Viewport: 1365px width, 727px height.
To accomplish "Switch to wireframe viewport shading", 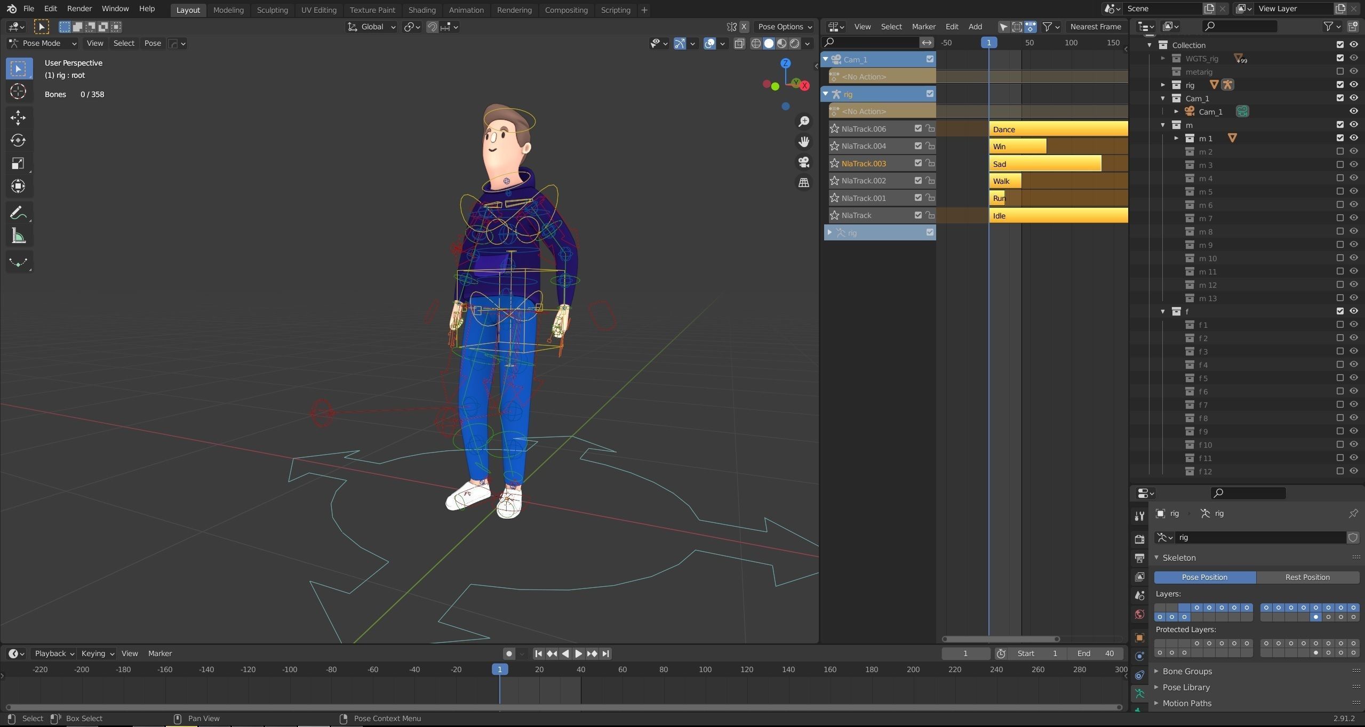I will (756, 44).
